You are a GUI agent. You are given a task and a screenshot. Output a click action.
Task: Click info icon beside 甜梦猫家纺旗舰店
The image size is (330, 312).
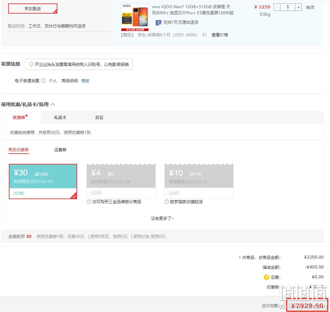pyautogui.click(x=167, y=202)
